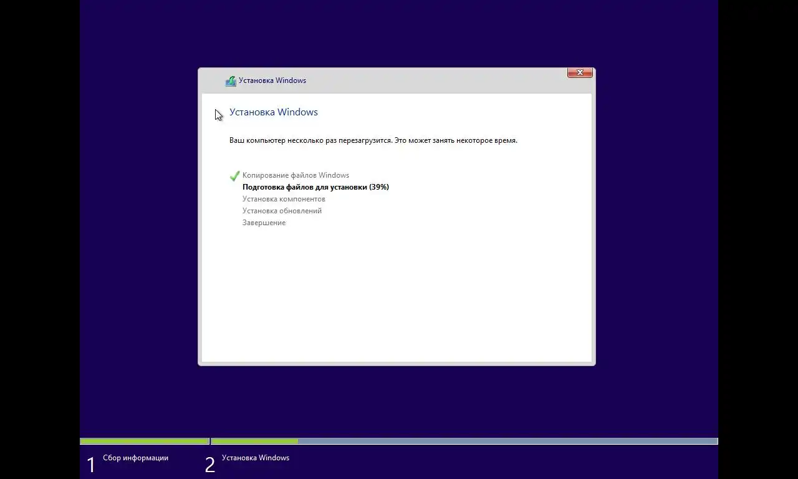798x479 pixels.
Task: Click the 'Сбор информации' progress bar
Action: [145, 441]
